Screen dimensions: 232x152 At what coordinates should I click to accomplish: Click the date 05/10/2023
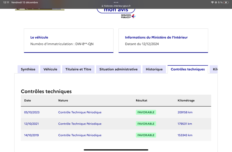32,112
